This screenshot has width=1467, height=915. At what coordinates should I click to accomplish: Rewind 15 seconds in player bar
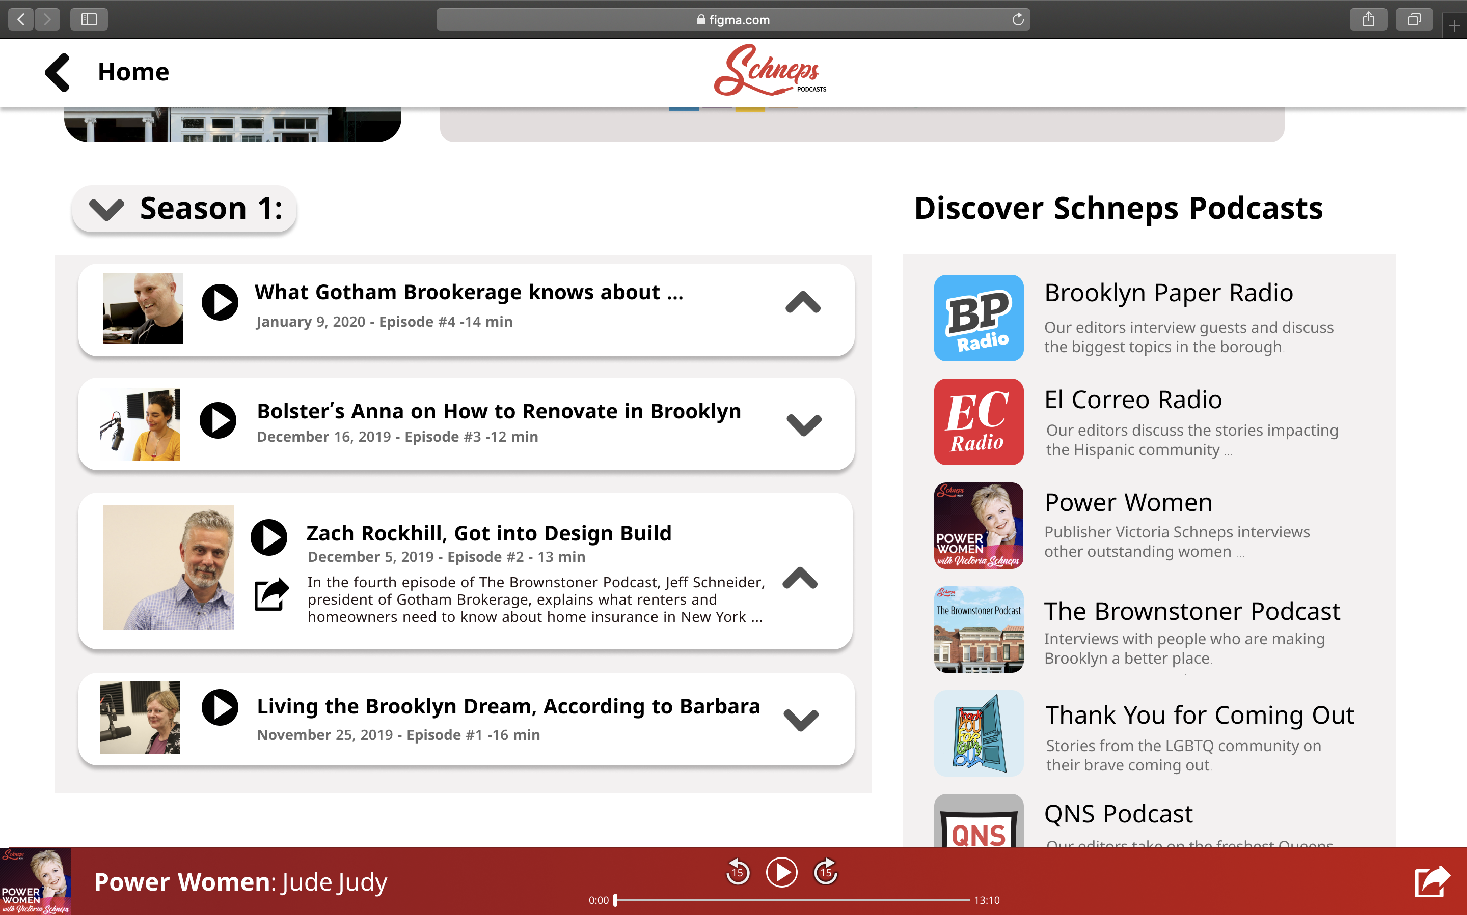tap(737, 871)
